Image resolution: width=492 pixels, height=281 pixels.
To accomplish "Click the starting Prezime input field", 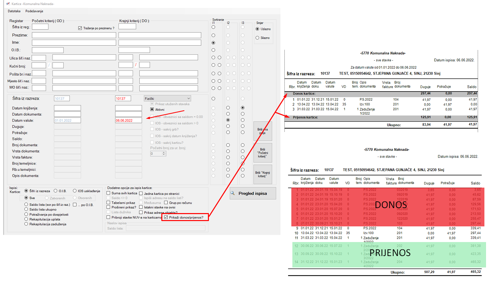I will pyautogui.click(x=74, y=35).
